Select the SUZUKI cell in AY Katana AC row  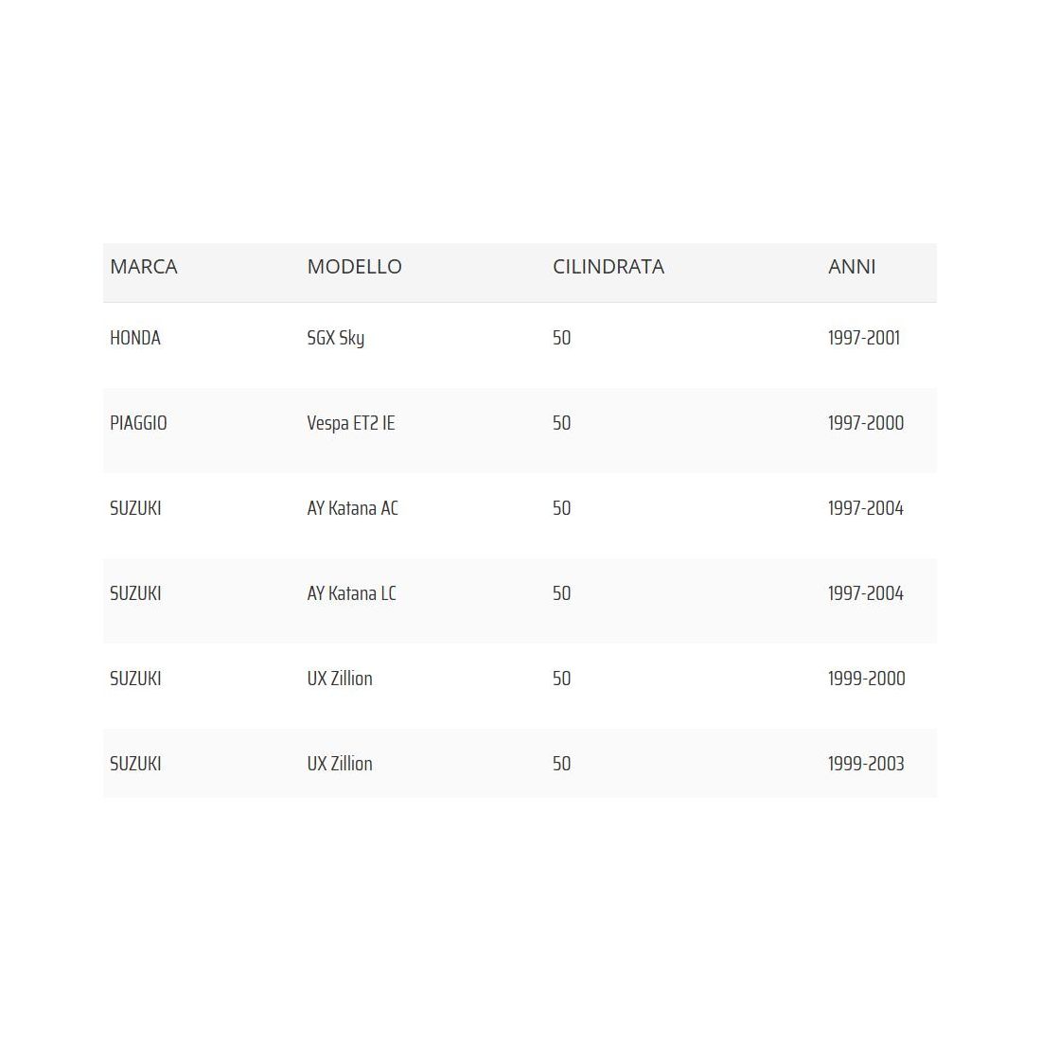tap(135, 508)
